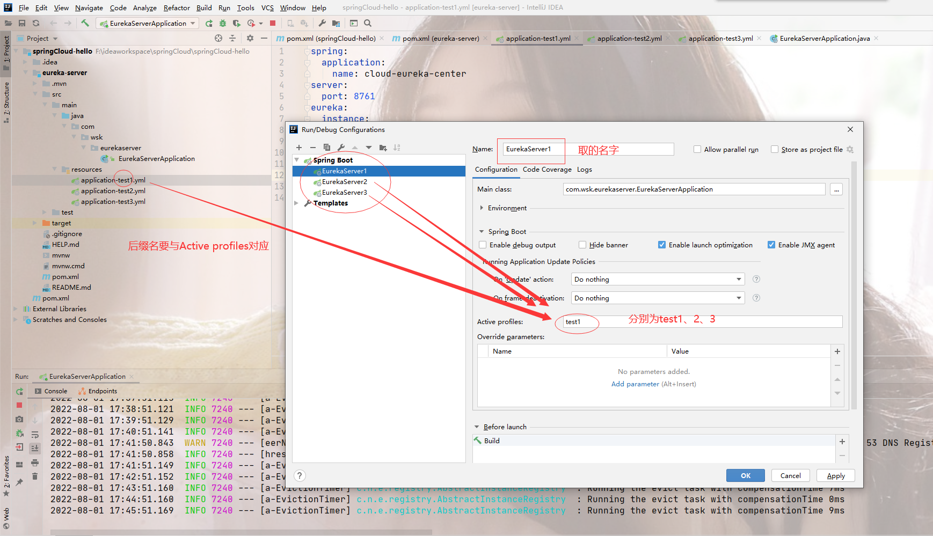Screen dimensions: 933x536
Task: Uncheck Enable launch optimization
Action: [x=662, y=245]
